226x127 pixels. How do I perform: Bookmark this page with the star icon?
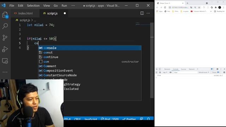pyautogui.click(x=199, y=7)
